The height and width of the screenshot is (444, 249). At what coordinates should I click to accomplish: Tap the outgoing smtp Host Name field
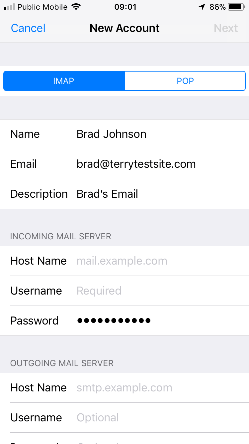tap(124, 388)
